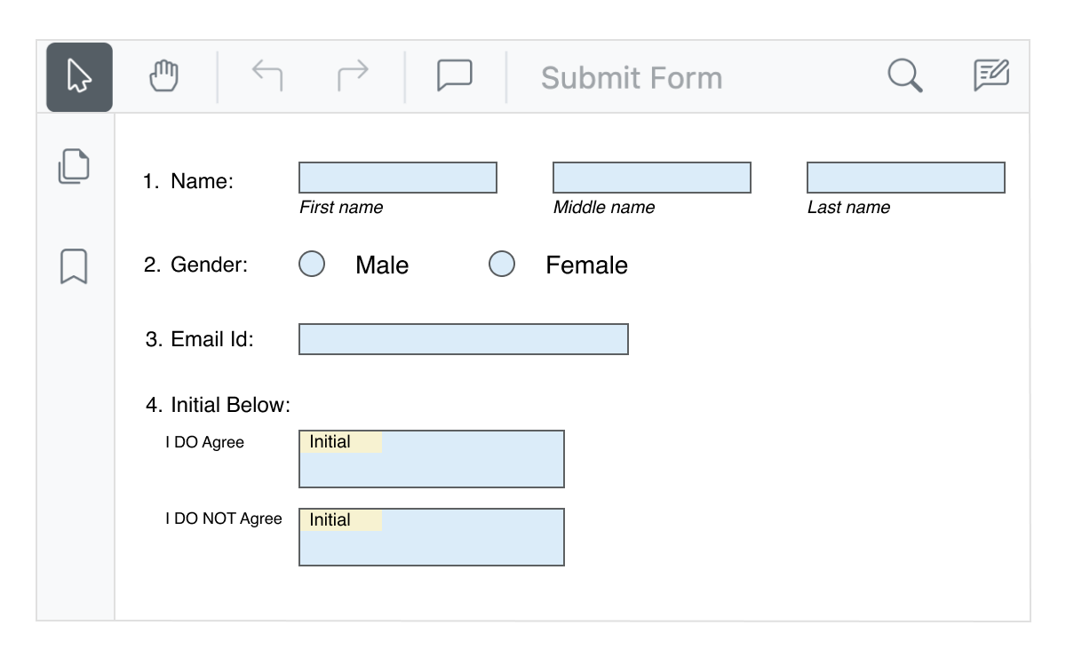Image resolution: width=1066 pixels, height=657 pixels.
Task: Click the Middle name input field
Action: click(652, 178)
